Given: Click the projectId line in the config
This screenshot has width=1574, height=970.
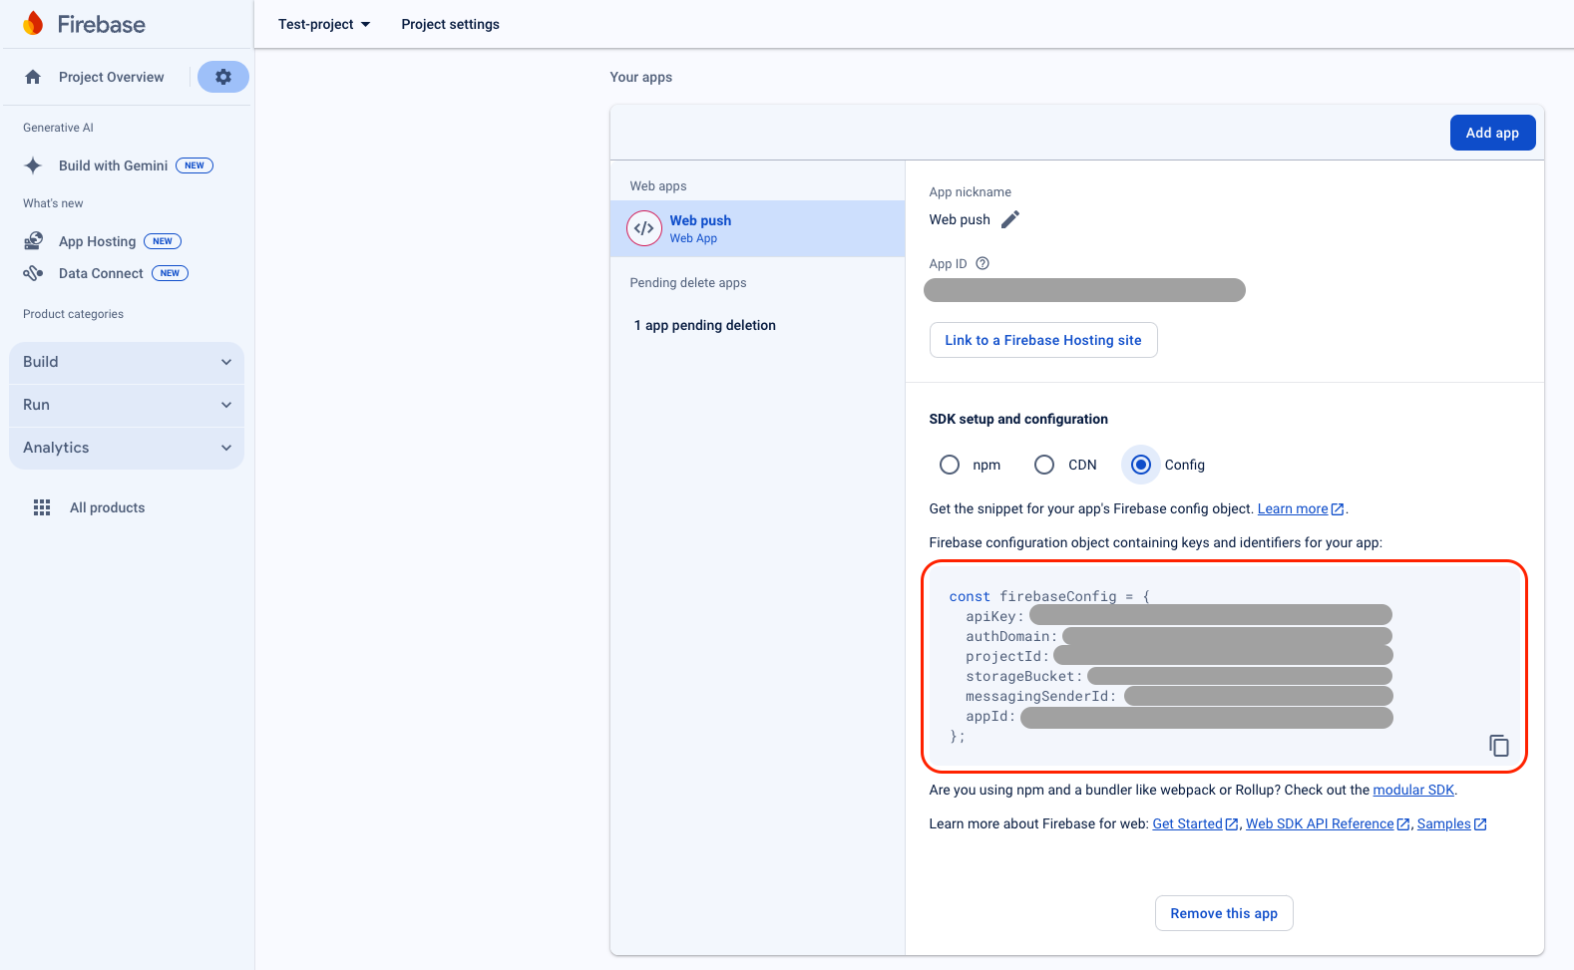Looking at the screenshot, I should [1178, 656].
